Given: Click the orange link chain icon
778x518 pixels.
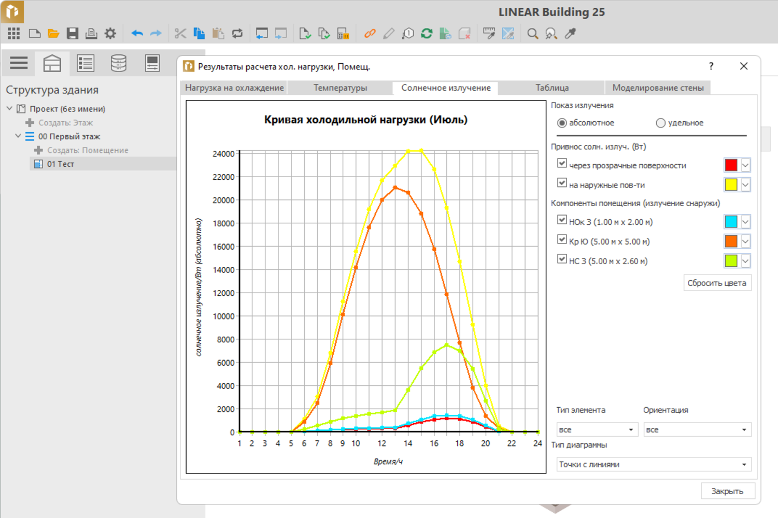Looking at the screenshot, I should (370, 34).
